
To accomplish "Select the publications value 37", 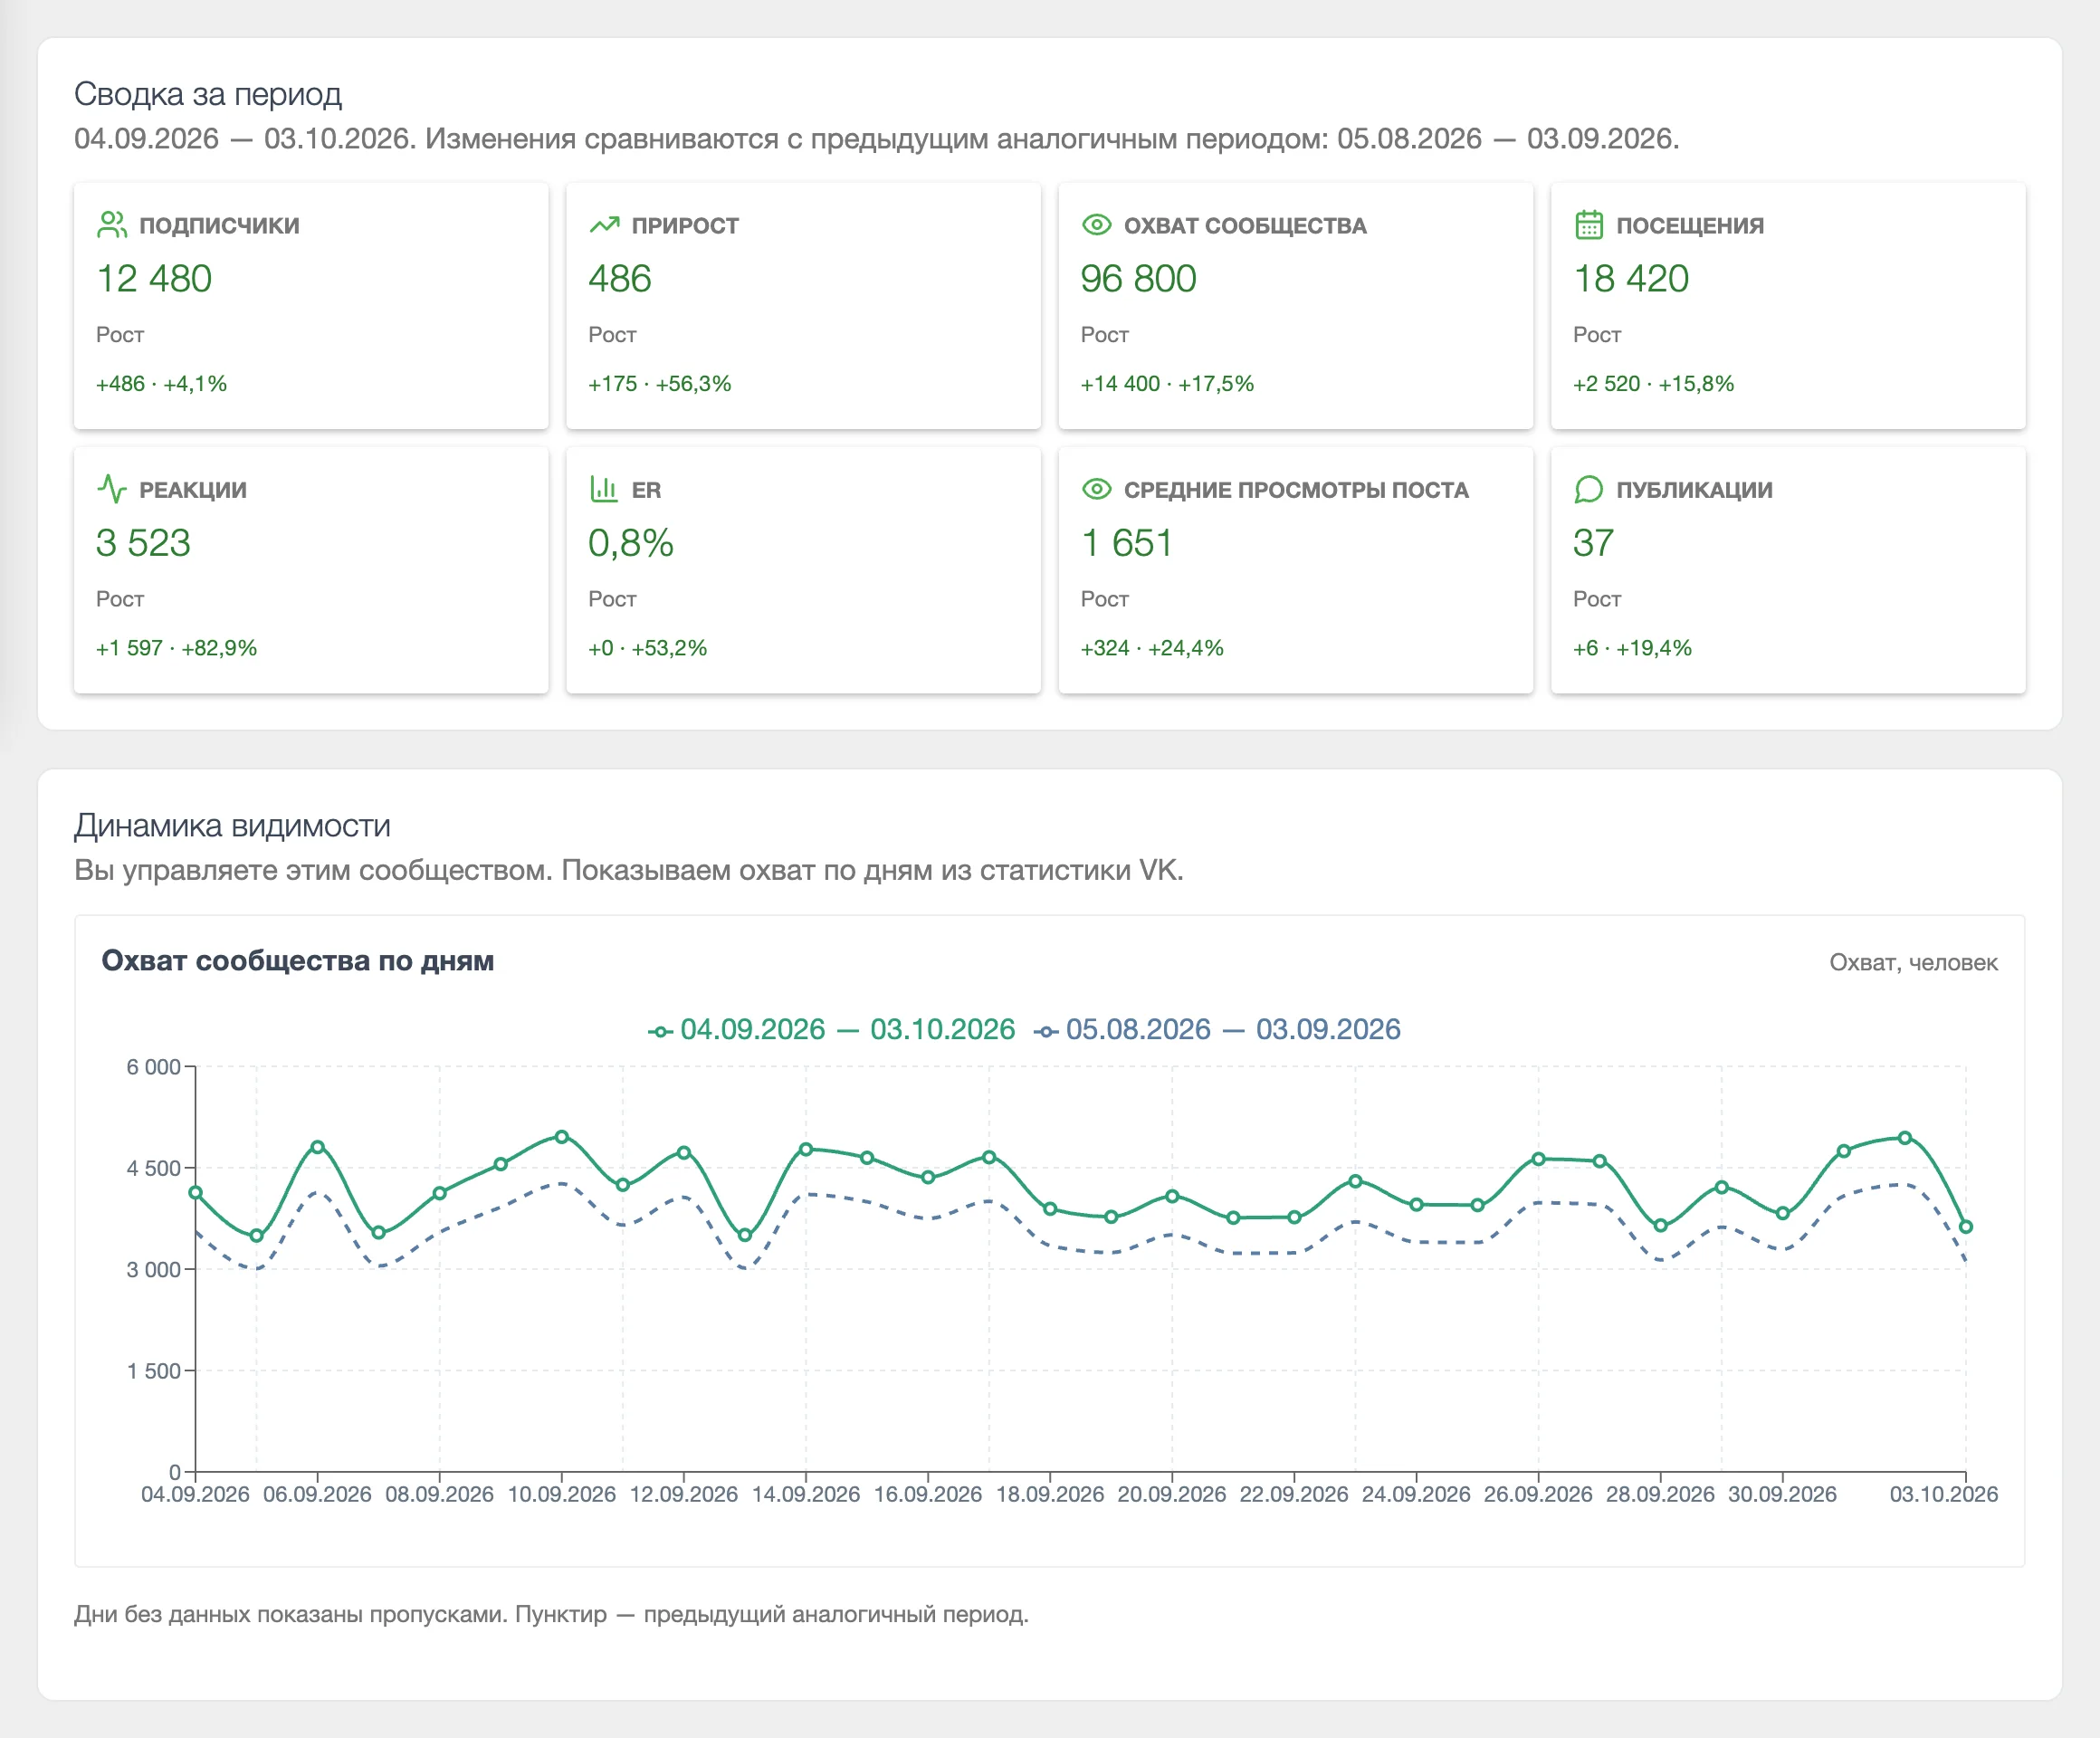I will (x=1594, y=543).
